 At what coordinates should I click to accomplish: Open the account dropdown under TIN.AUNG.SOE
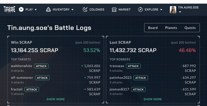coord(180,12)
